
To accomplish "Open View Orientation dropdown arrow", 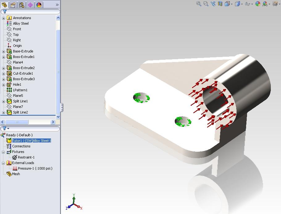I will coord(232,4).
